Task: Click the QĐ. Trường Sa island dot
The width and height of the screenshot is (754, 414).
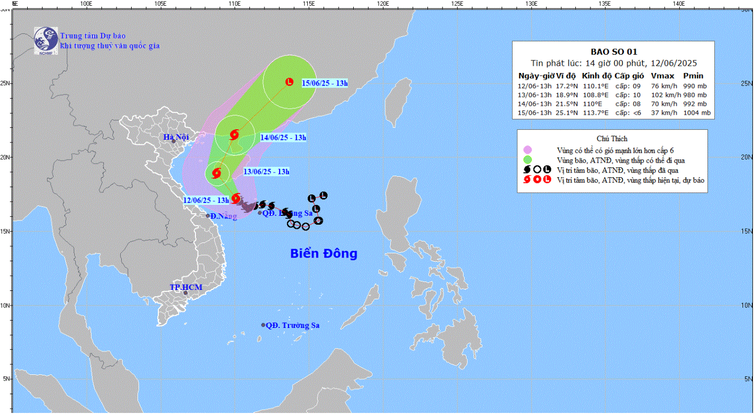Action: [263, 325]
